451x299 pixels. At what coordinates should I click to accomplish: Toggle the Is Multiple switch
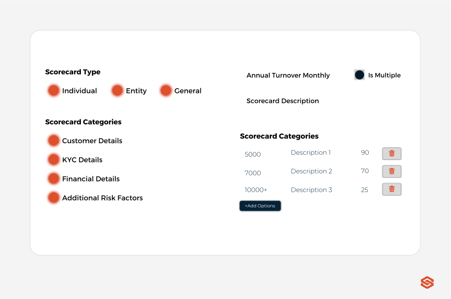coord(359,75)
